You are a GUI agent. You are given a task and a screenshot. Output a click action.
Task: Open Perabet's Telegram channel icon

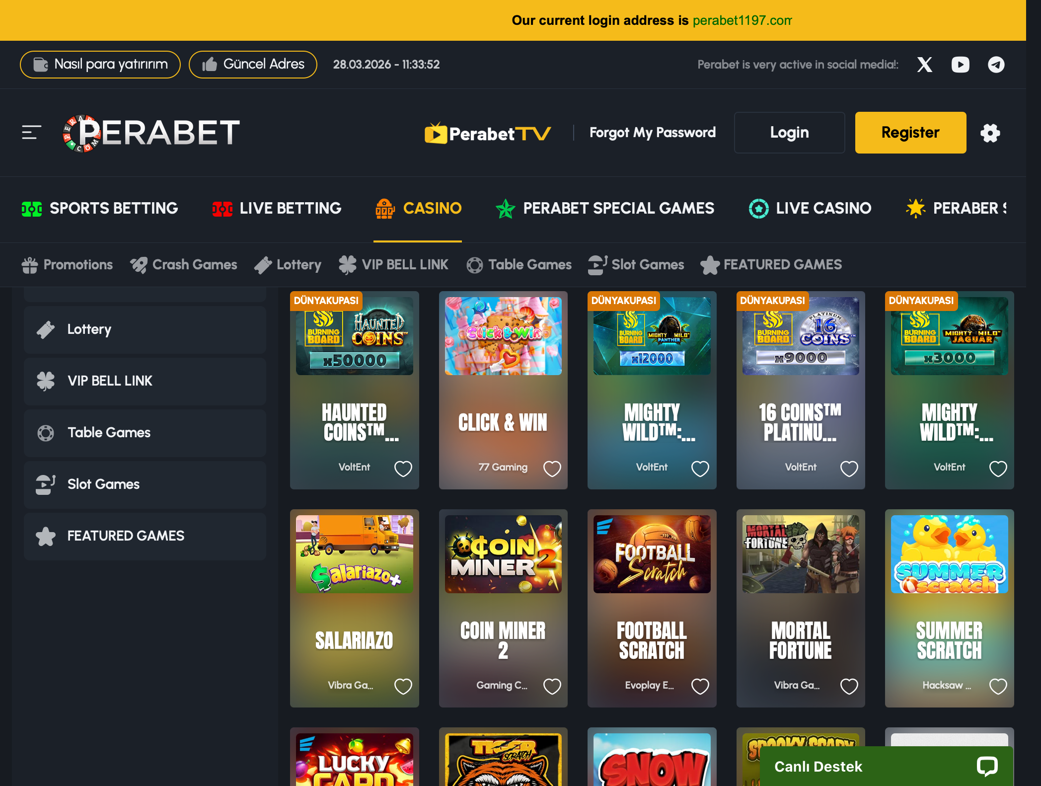(996, 65)
